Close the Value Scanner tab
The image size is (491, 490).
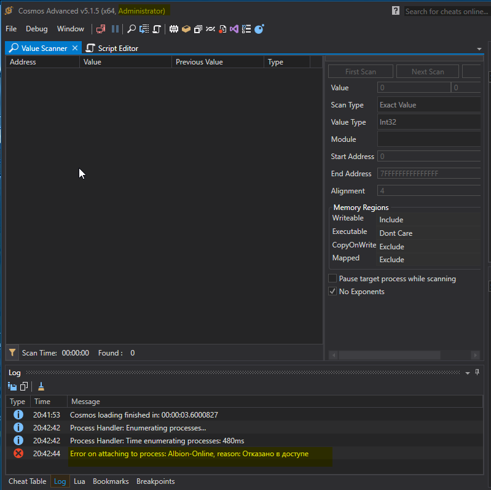(x=75, y=48)
